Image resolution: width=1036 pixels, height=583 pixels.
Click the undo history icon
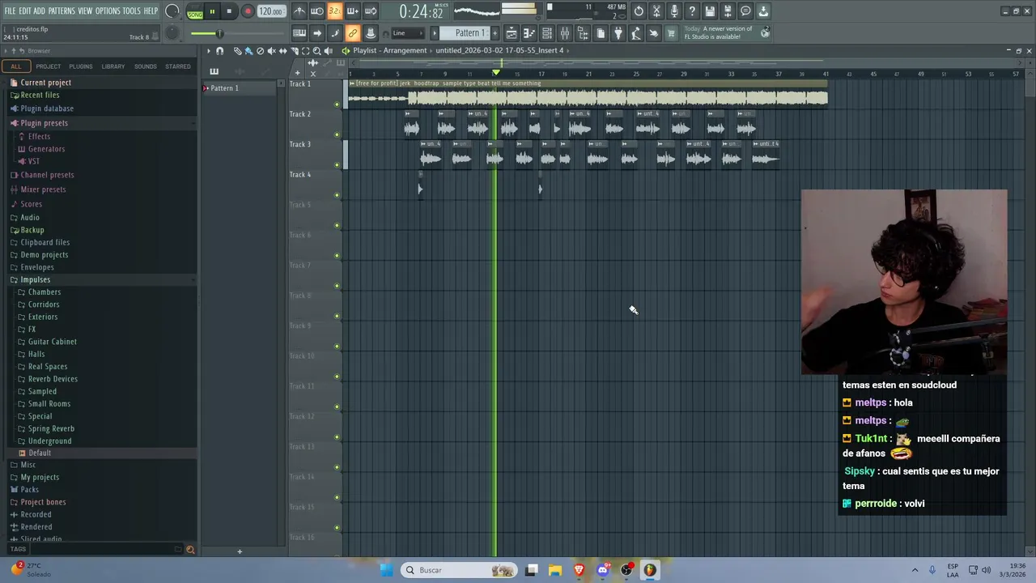(639, 11)
